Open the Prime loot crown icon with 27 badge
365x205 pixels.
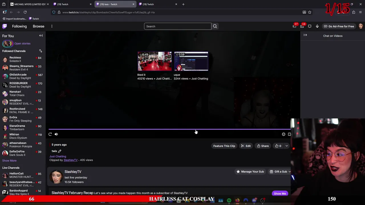(295, 26)
